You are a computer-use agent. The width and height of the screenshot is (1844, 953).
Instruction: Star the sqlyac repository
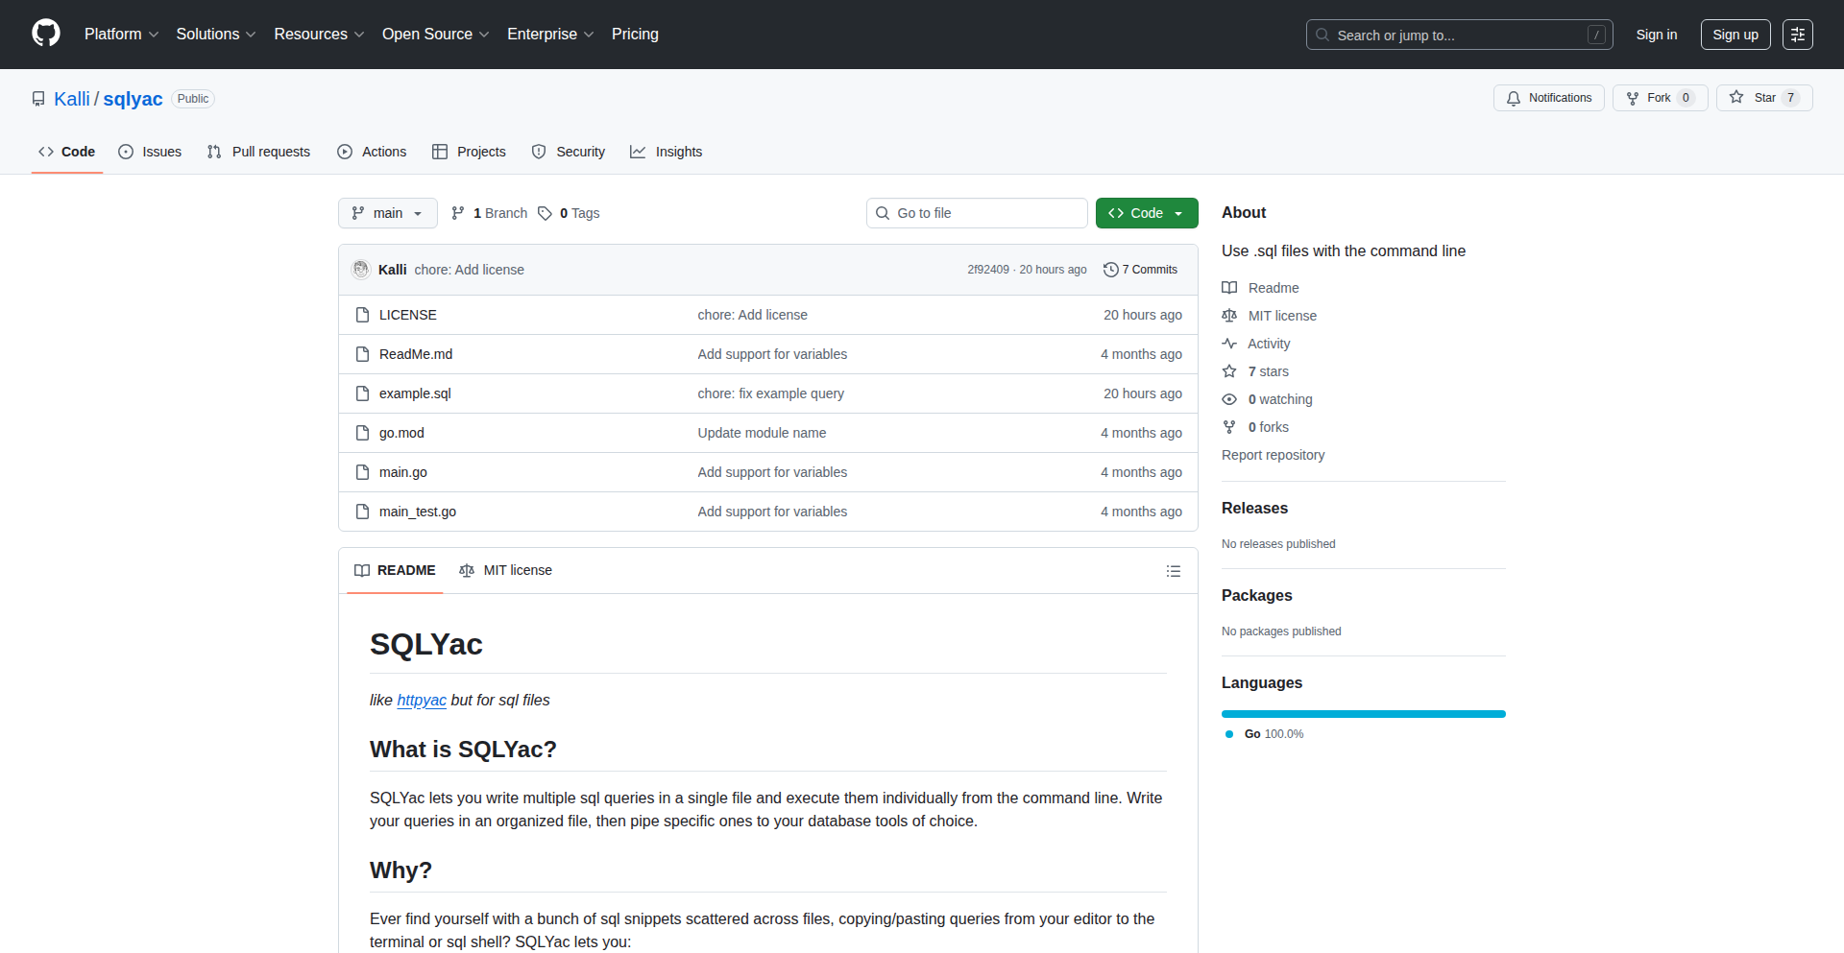click(x=1763, y=98)
